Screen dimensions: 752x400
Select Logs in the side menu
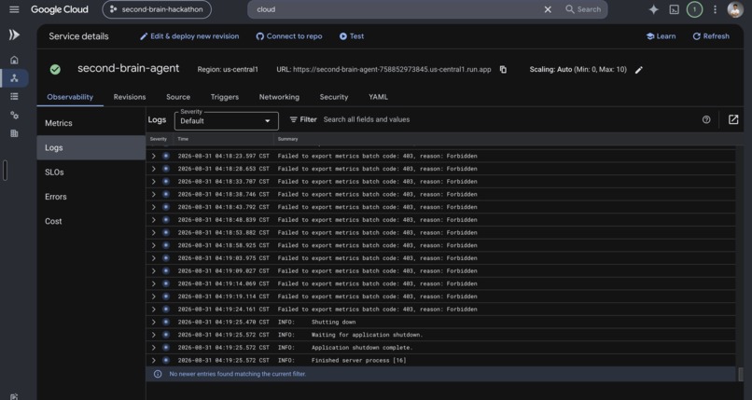pos(91,147)
